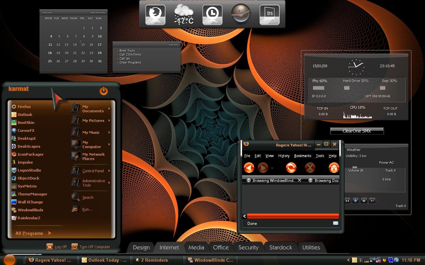Switch to Office dock tab

point(221,247)
